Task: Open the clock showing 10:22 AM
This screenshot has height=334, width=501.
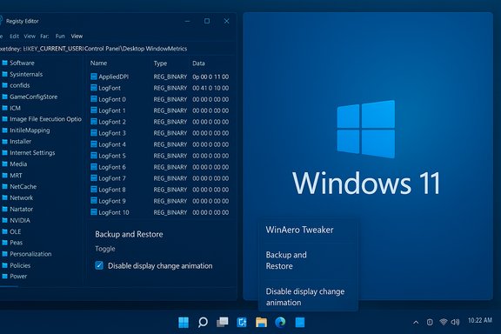Action: [x=480, y=320]
